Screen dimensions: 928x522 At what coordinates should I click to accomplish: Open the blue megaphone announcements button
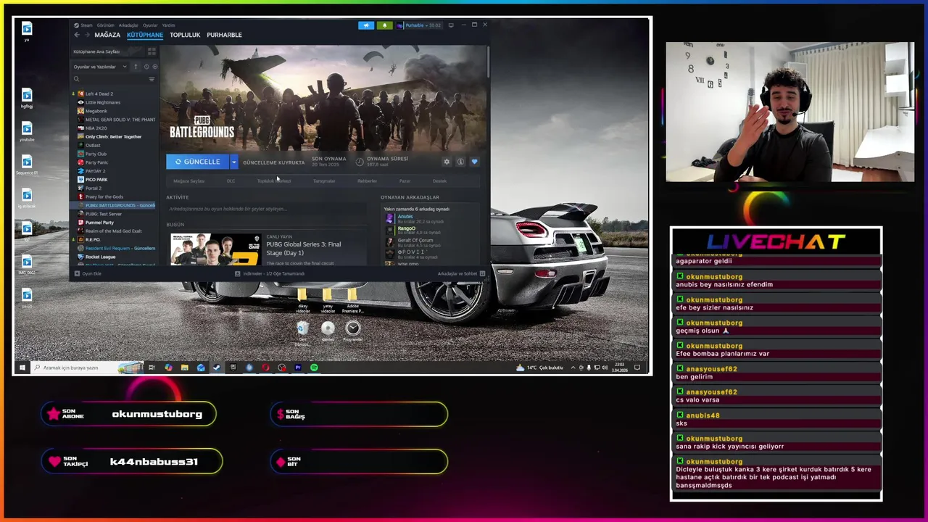(366, 25)
